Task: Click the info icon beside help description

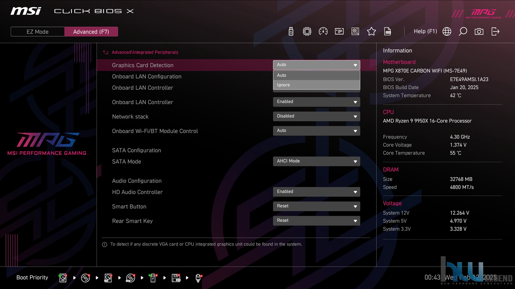Action: tap(105, 244)
